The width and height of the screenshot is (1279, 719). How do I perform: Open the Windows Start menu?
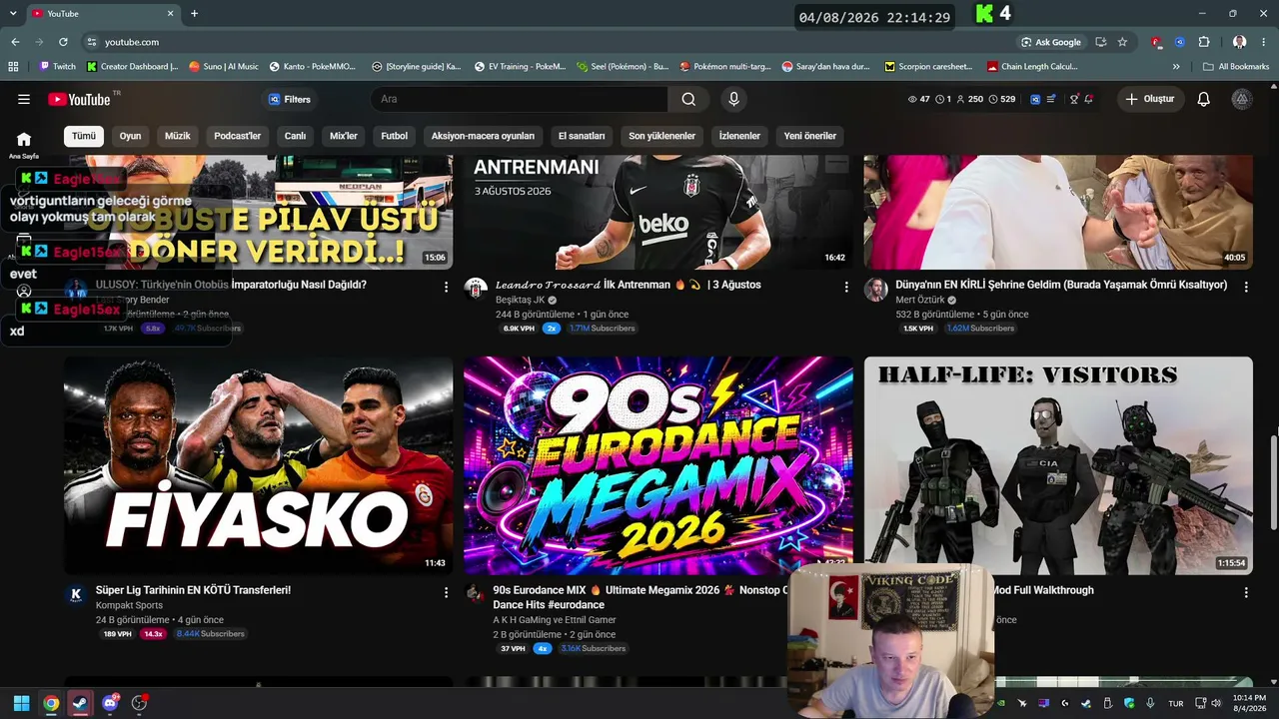pyautogui.click(x=21, y=703)
